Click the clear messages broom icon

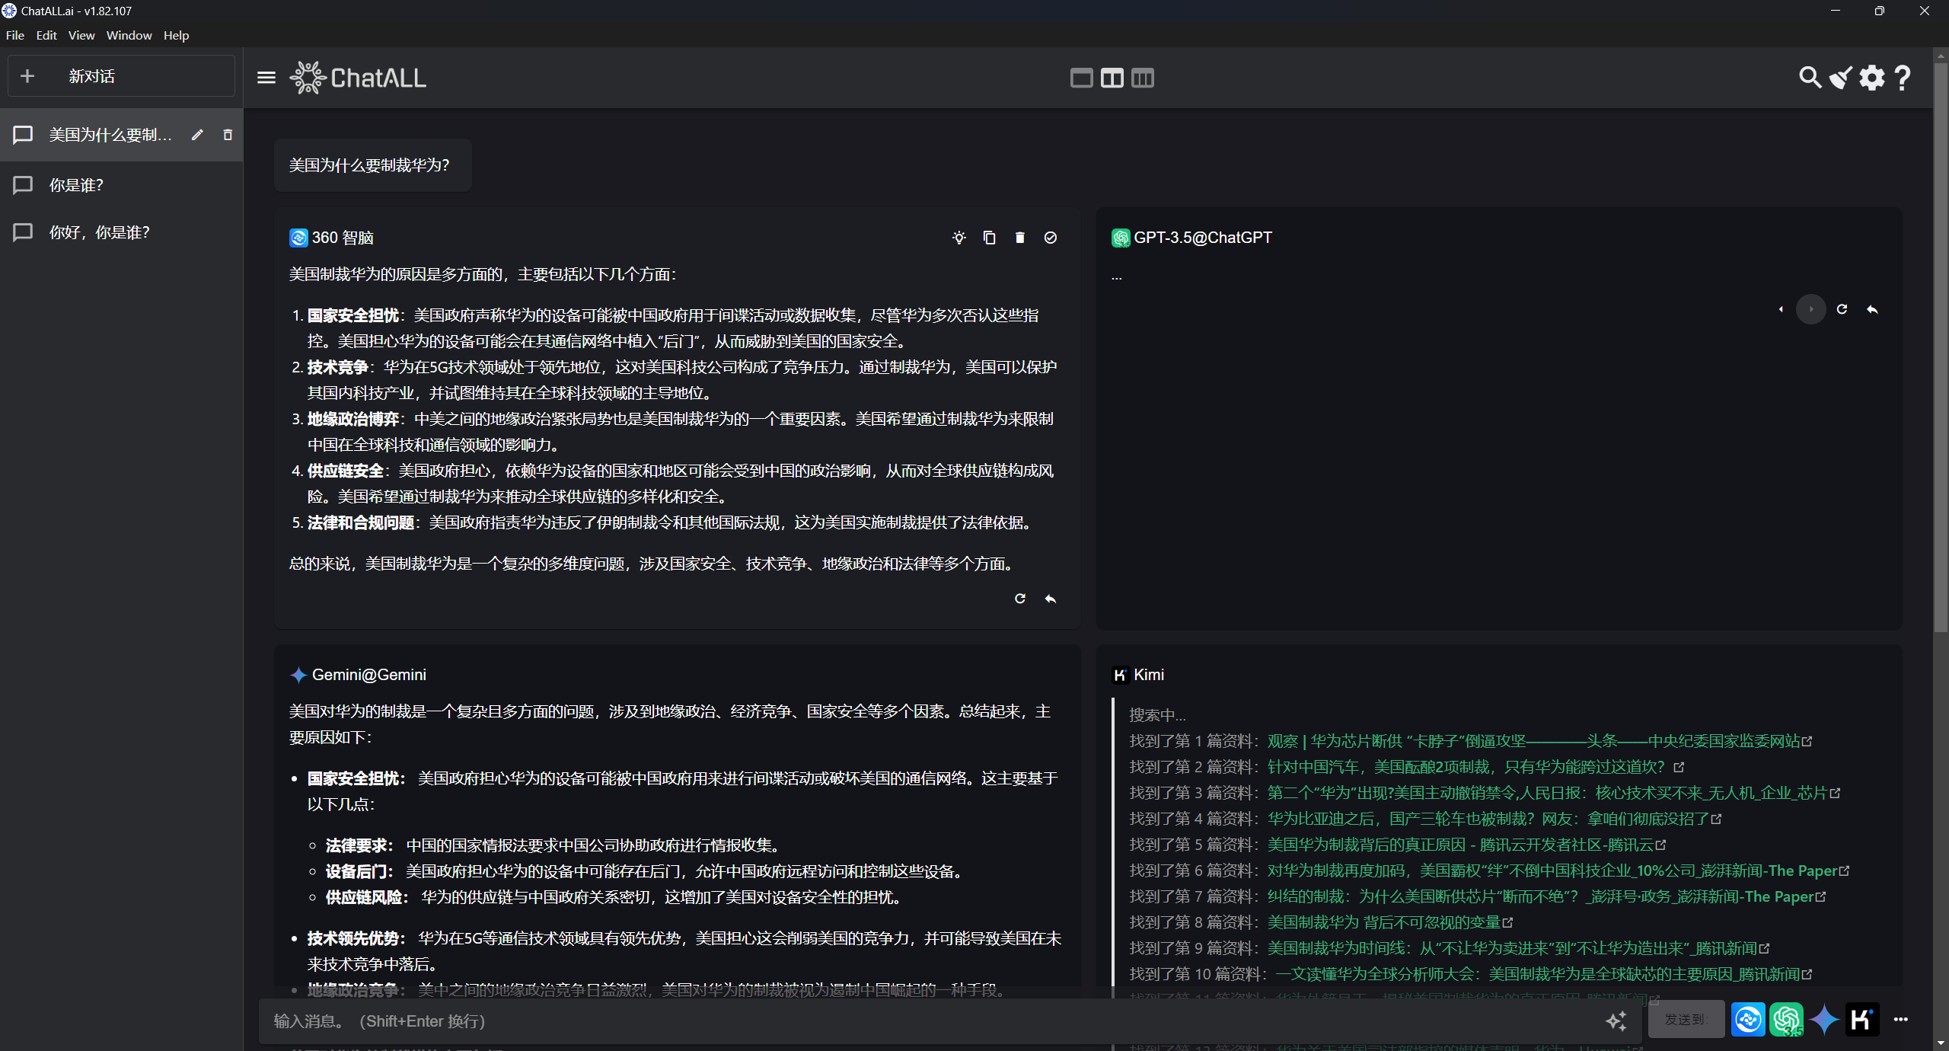[1841, 78]
